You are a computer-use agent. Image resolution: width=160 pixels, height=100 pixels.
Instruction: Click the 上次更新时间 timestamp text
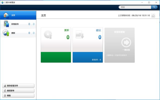pos(134,15)
